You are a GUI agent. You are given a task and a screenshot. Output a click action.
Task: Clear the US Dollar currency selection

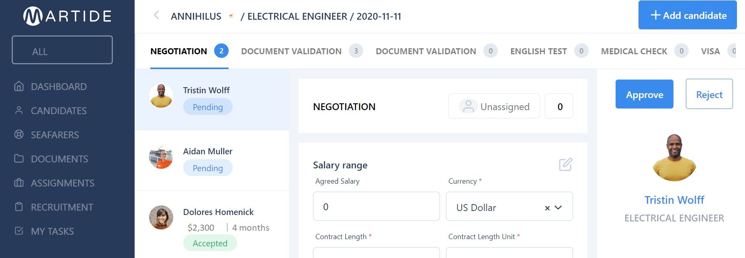pyautogui.click(x=547, y=208)
